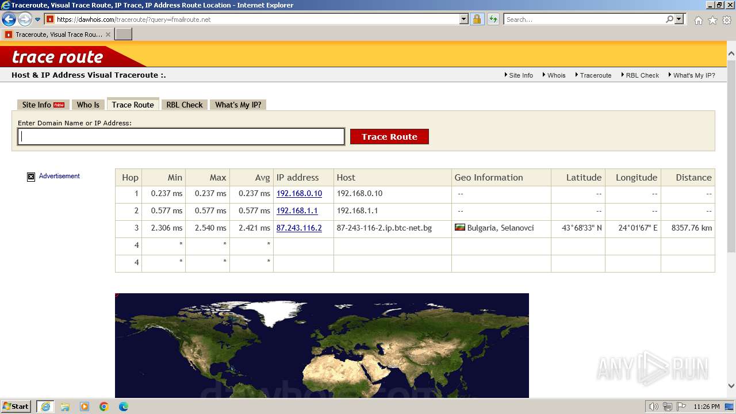Open Traceroute link in top navigation

tap(596, 75)
